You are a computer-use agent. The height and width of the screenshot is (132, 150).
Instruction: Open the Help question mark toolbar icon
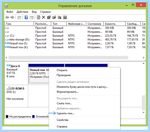tap(26, 17)
